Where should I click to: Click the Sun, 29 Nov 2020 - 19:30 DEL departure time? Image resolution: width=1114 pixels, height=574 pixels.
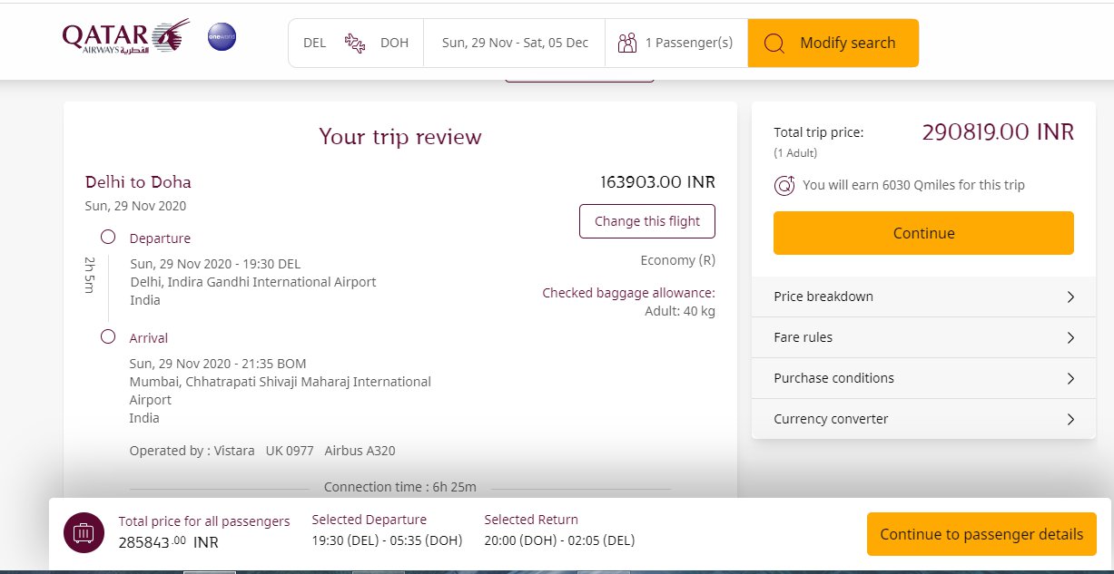click(x=215, y=264)
